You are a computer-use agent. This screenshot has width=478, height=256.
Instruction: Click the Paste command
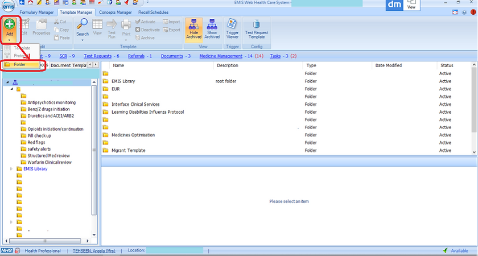62,38
